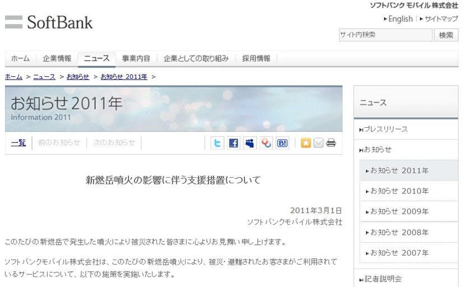The height and width of the screenshot is (287, 463).
Task: Select お知らせ 2008年 in the sidebar
Action: pos(409,233)
